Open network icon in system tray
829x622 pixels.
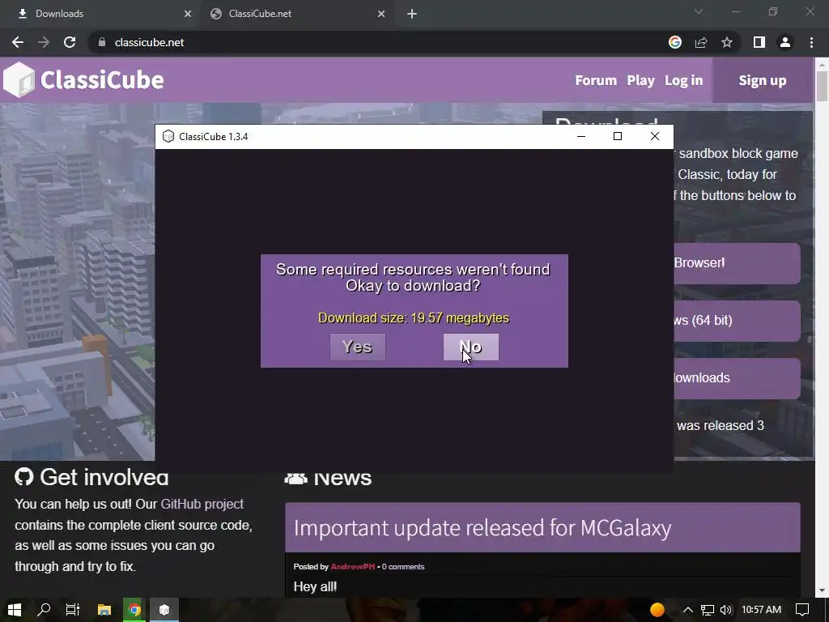click(707, 610)
